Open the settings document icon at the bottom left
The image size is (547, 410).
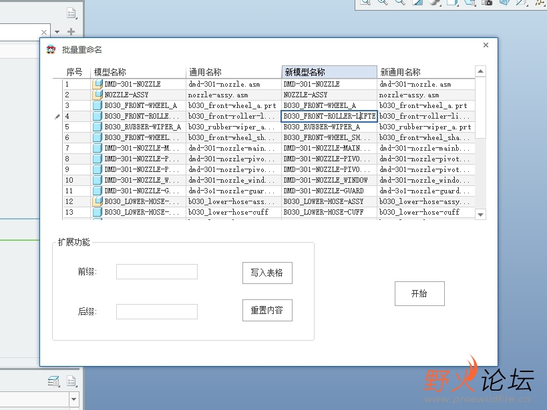[x=71, y=381]
